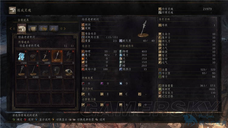Select the blue cloth item costing 1500
228x128 pixels.
pyautogui.click(x=21, y=57)
